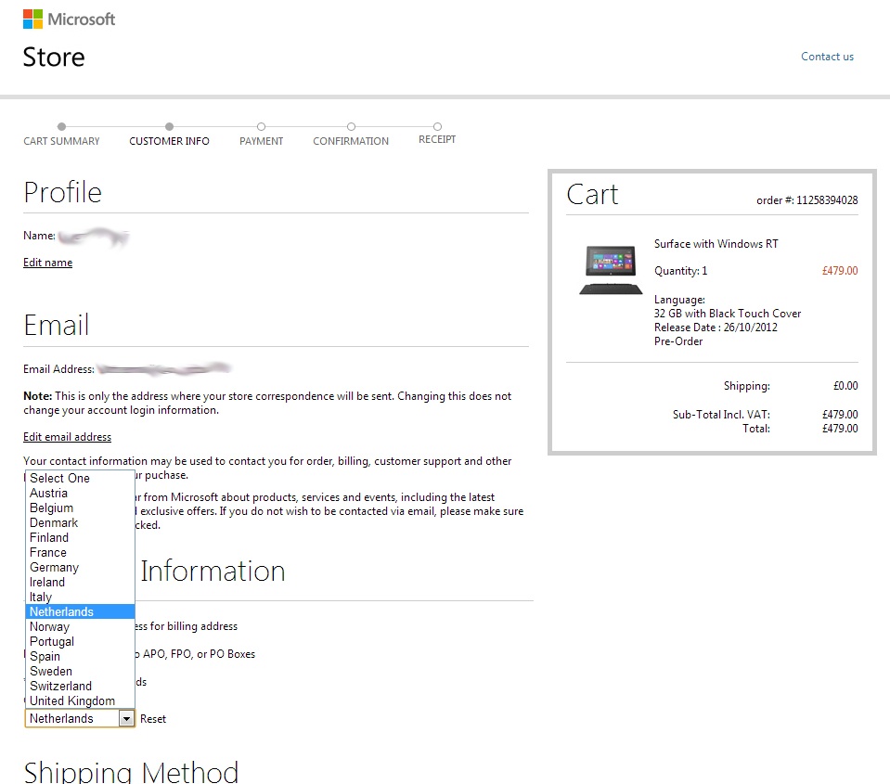Open the Contact us link
This screenshot has width=890, height=784.
pos(827,57)
